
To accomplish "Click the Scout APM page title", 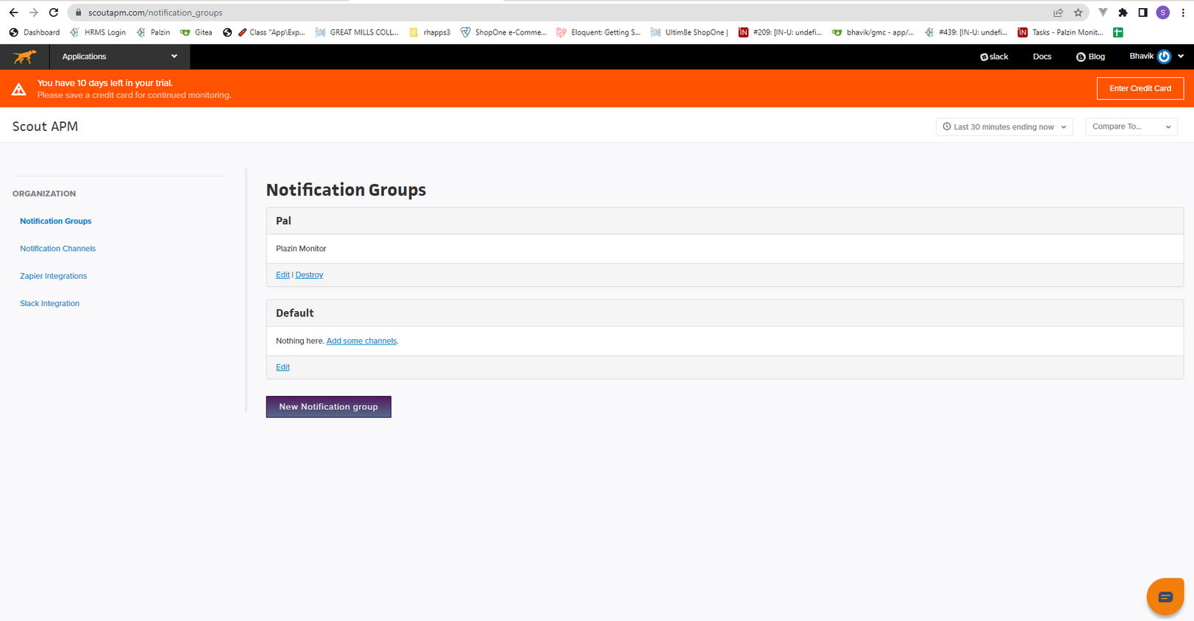I will pyautogui.click(x=45, y=127).
